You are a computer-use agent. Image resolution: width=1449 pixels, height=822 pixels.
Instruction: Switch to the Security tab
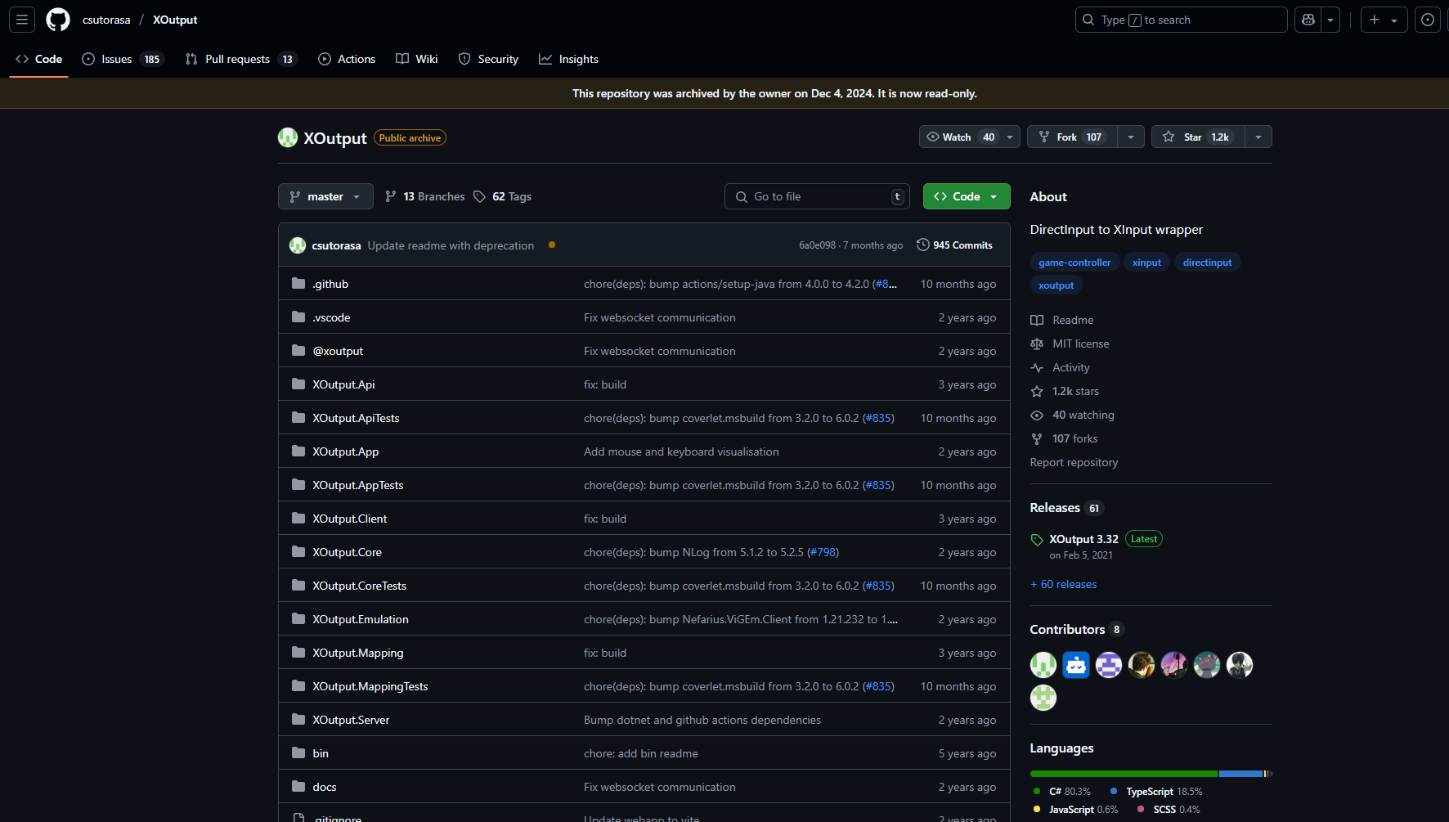[x=488, y=59]
